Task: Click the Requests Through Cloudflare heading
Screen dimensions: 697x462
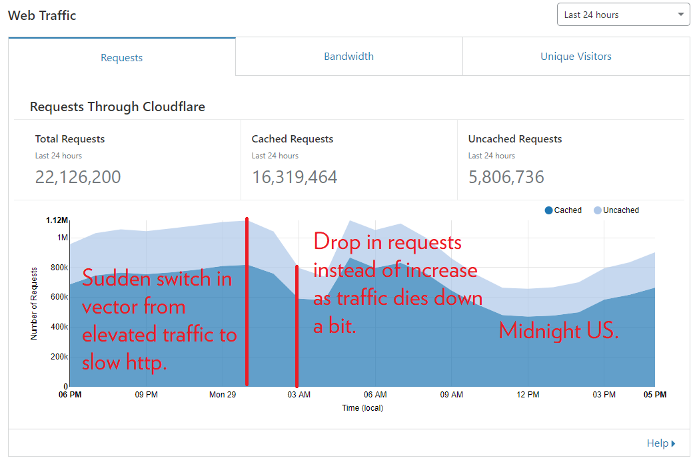Action: [x=117, y=107]
